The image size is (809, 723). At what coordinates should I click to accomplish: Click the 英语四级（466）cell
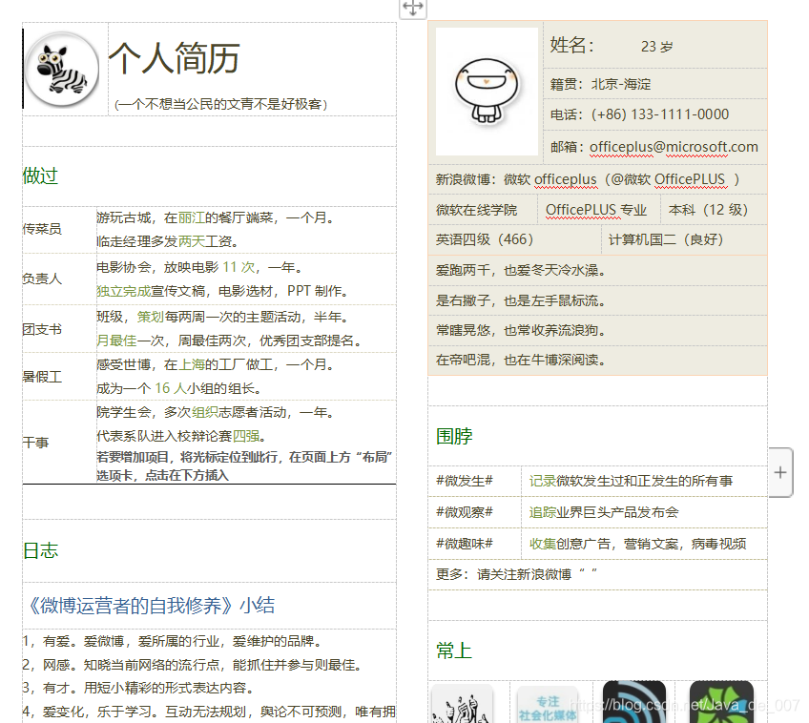pos(485,239)
